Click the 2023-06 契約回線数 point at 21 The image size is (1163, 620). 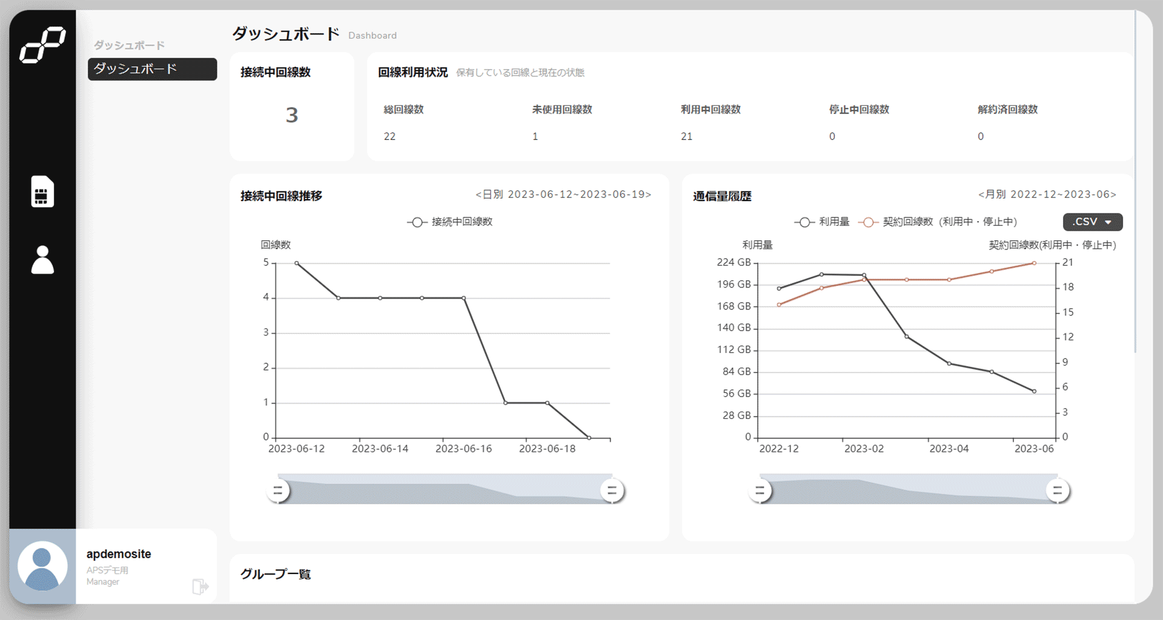(1034, 263)
